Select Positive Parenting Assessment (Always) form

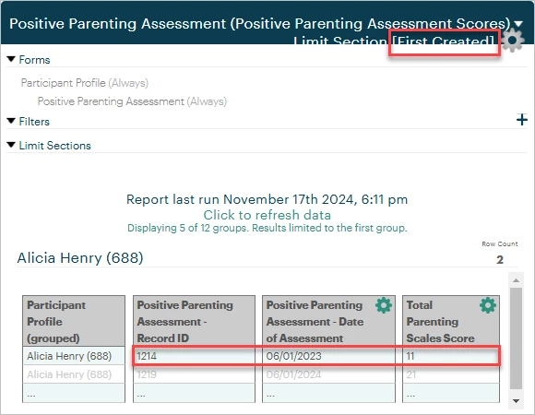[x=132, y=101]
